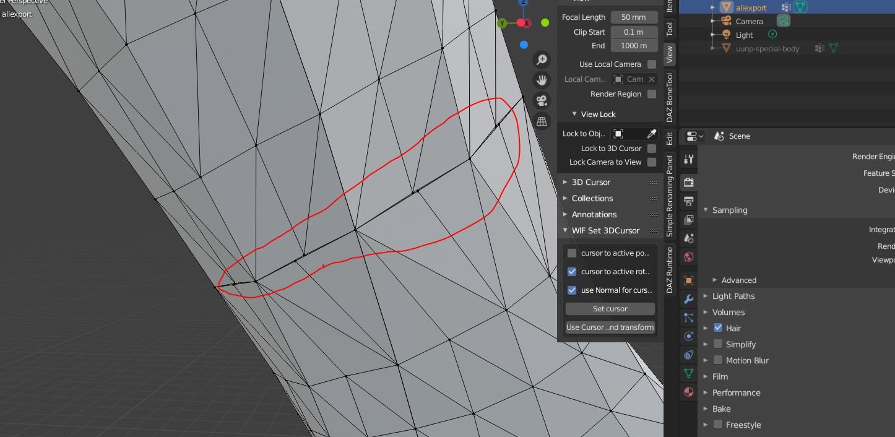895x437 pixels.
Task: Click the Set cursor button
Action: [x=610, y=309]
